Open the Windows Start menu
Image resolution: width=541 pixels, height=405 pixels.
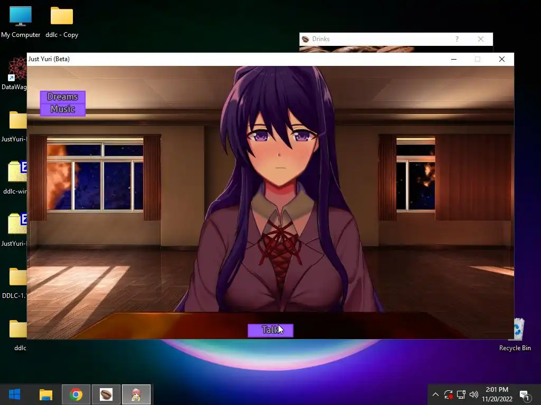point(14,394)
